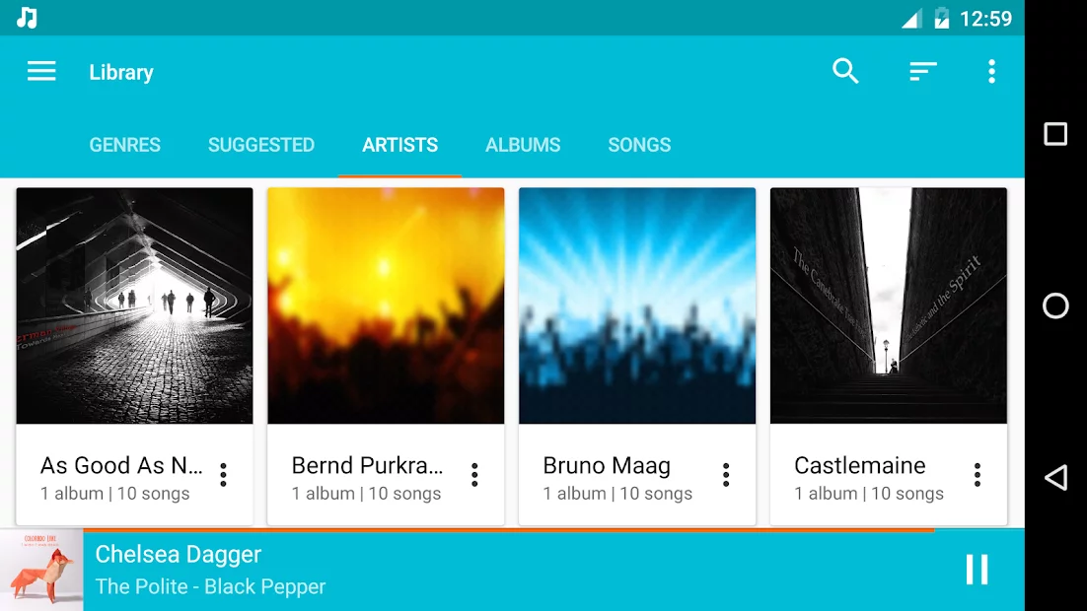1087x611 pixels.
Task: Open the Bruno Maag artist thumbnail
Action: (x=637, y=305)
